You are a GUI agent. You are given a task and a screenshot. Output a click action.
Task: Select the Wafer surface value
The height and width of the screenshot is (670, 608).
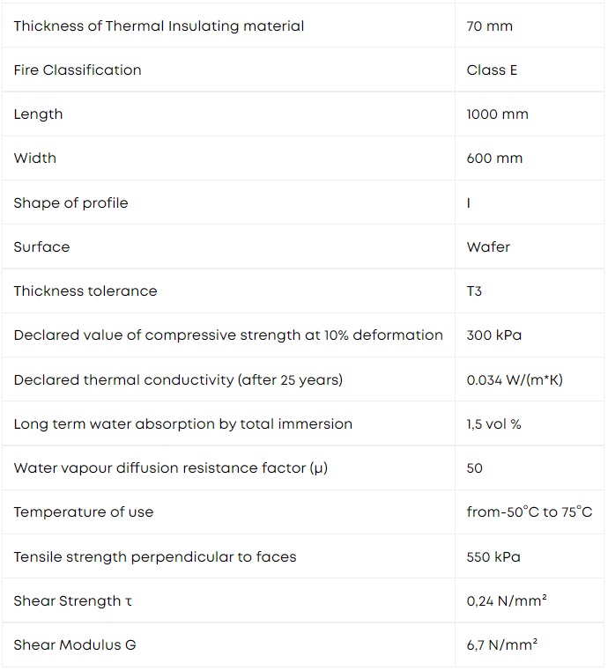point(488,247)
